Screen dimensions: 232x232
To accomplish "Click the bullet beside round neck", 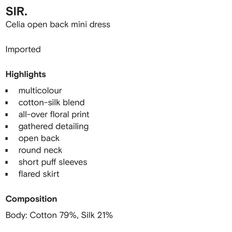I will tap(7, 151).
